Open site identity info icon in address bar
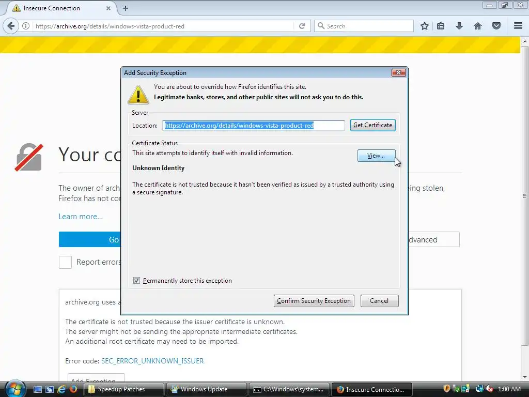 26,26
